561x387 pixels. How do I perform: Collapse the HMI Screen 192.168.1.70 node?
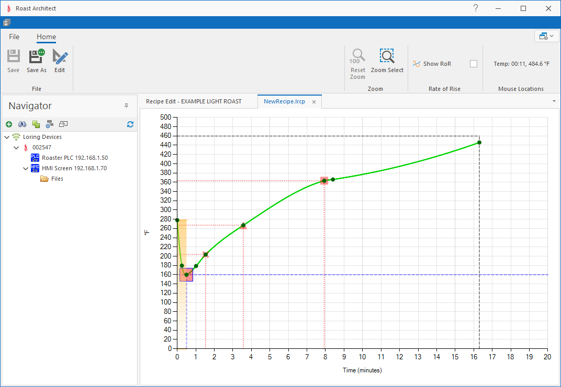[x=26, y=169]
